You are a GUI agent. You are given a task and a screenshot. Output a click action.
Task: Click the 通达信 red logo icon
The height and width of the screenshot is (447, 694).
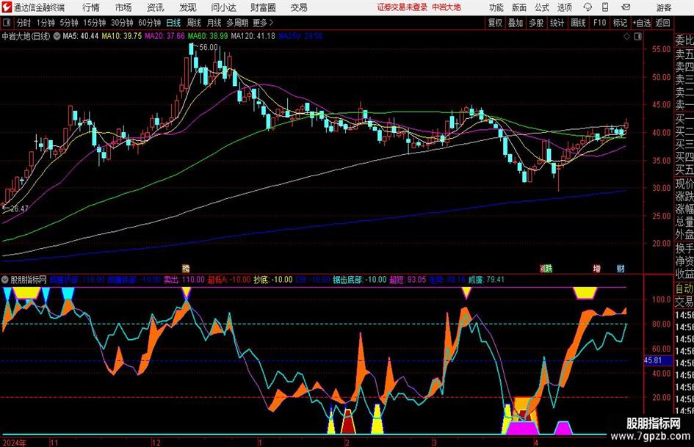click(7, 7)
